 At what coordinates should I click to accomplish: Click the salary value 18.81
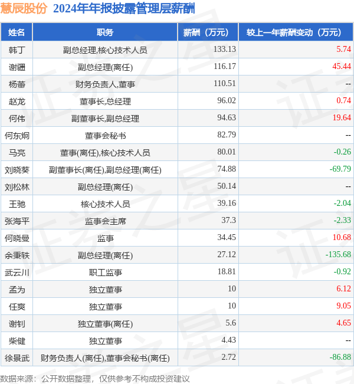[x=227, y=271]
